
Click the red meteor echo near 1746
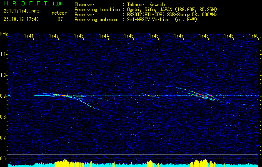150,95
